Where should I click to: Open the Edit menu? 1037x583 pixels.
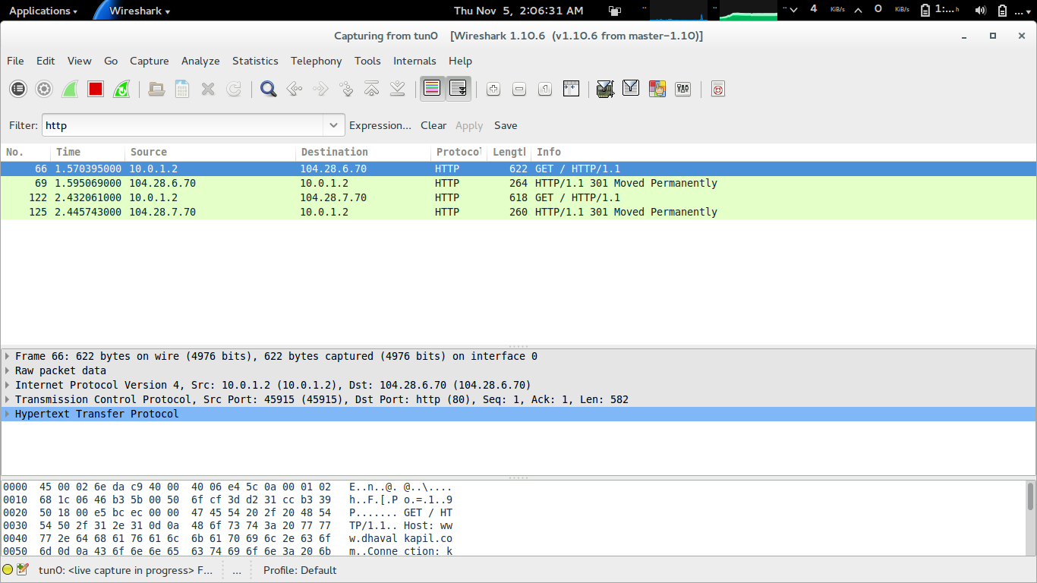46,61
